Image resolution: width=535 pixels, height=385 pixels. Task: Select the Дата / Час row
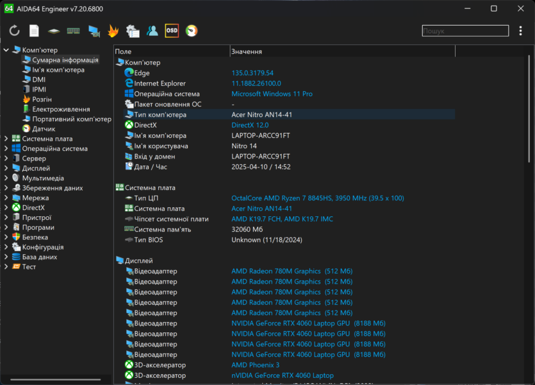click(290, 167)
